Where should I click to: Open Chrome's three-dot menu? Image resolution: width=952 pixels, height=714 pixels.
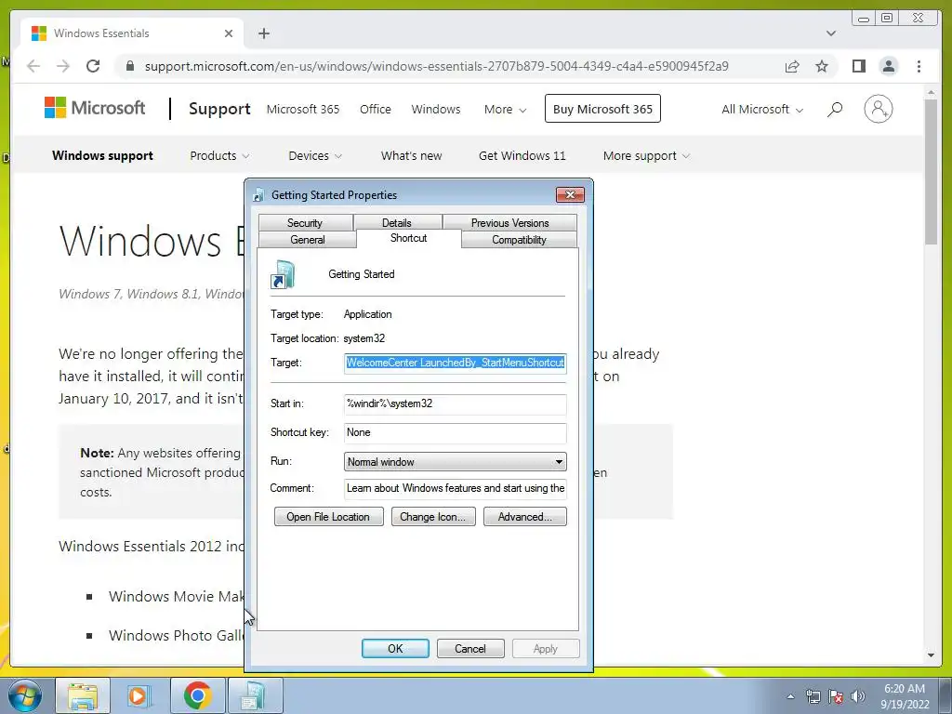(919, 66)
